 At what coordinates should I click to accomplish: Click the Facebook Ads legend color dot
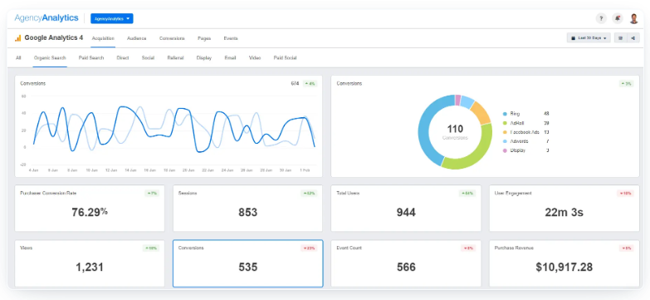505,132
